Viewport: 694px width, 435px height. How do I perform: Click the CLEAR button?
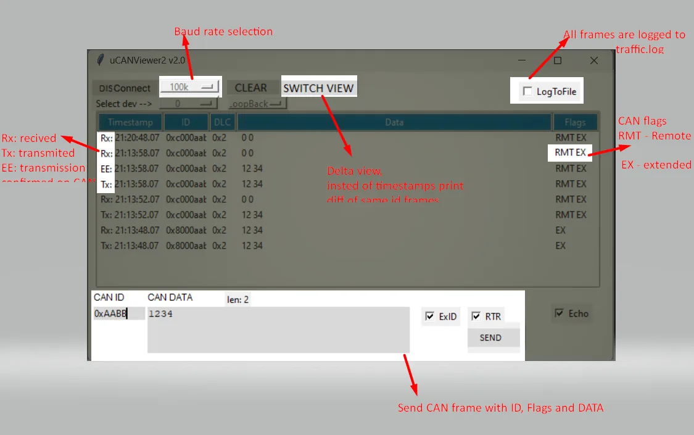[250, 88]
